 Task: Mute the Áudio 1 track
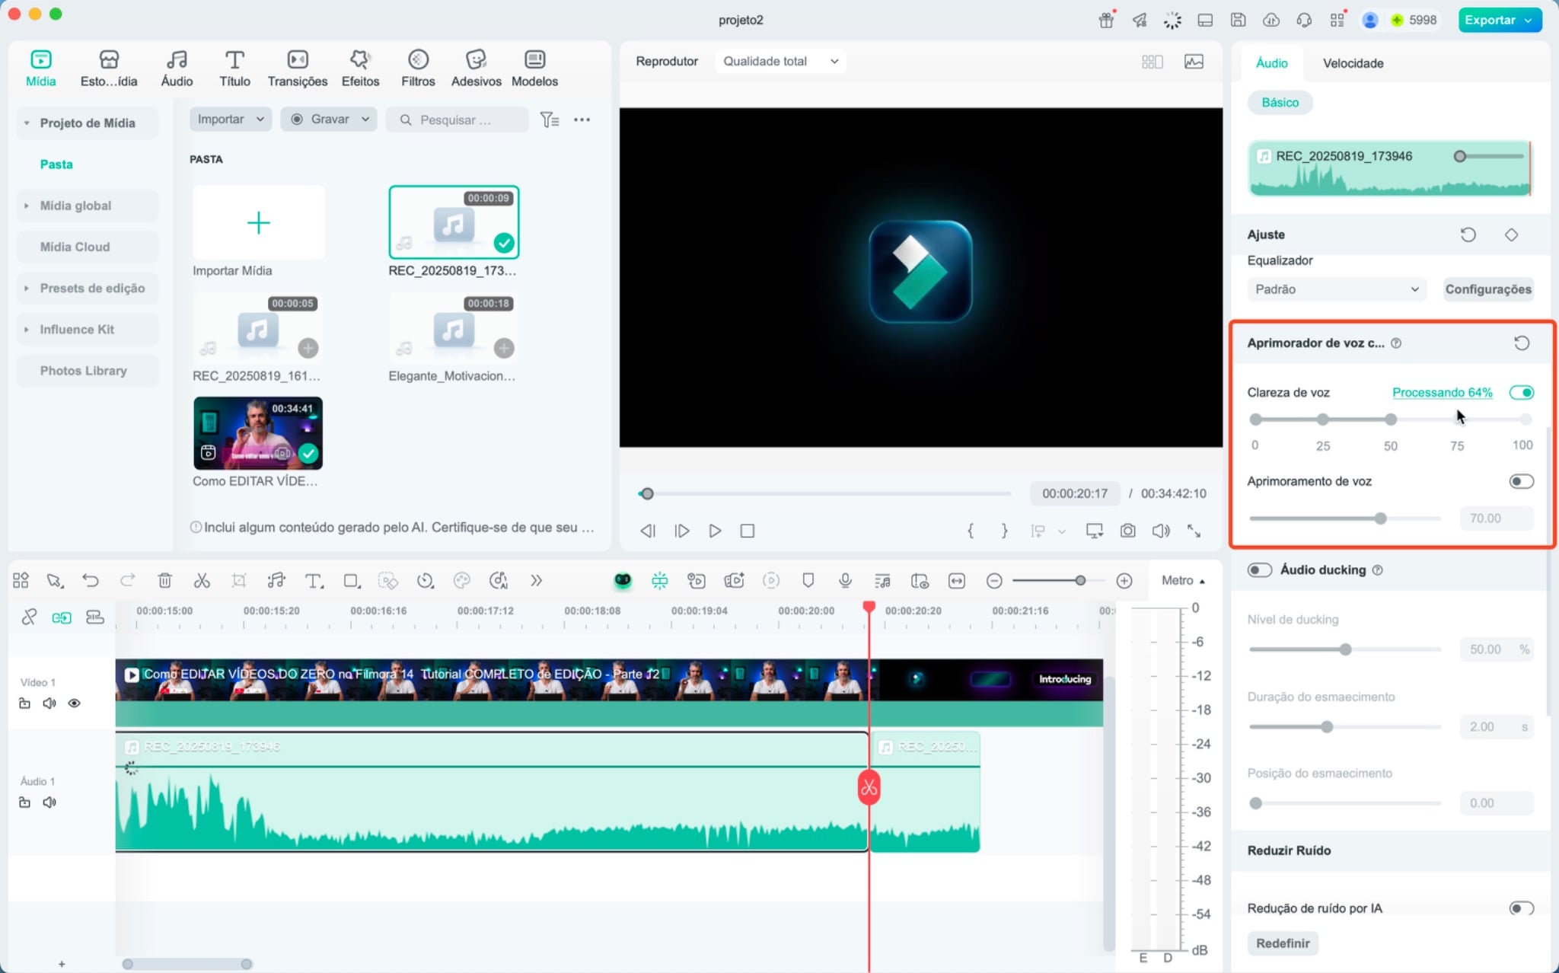tap(49, 802)
